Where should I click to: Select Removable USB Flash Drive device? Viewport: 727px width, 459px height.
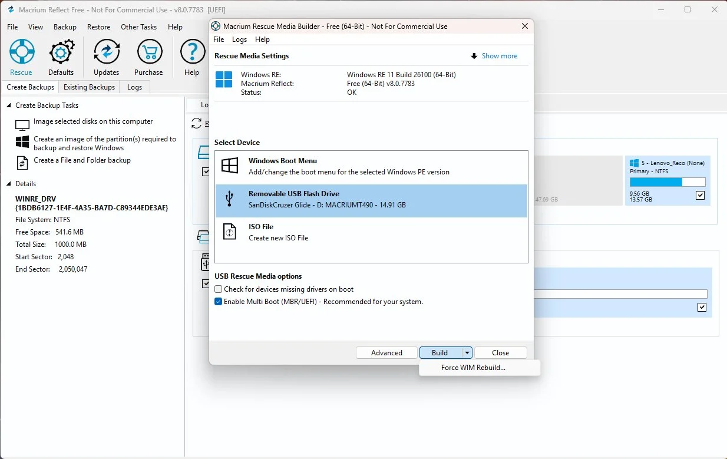tap(371, 201)
